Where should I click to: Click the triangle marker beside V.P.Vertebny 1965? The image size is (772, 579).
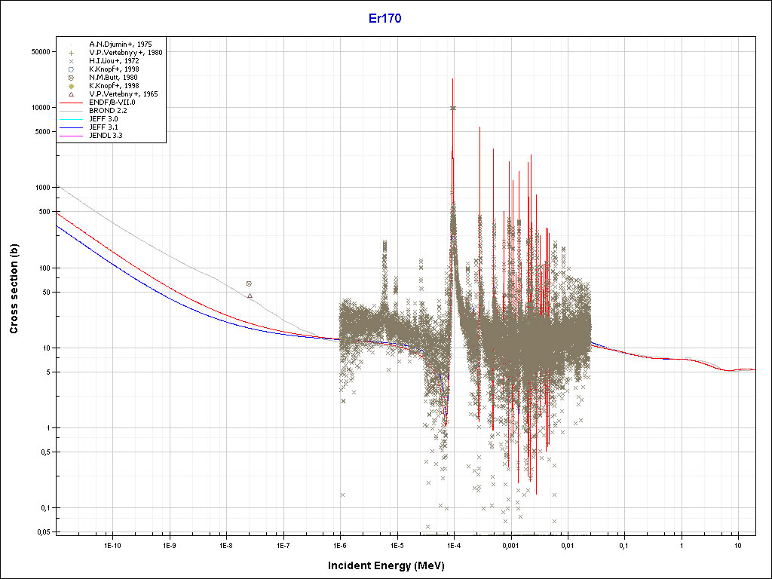click(x=71, y=94)
